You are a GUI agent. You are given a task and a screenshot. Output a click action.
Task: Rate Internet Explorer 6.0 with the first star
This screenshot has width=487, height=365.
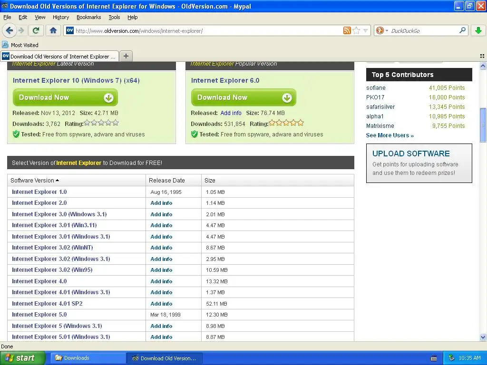[272, 123]
